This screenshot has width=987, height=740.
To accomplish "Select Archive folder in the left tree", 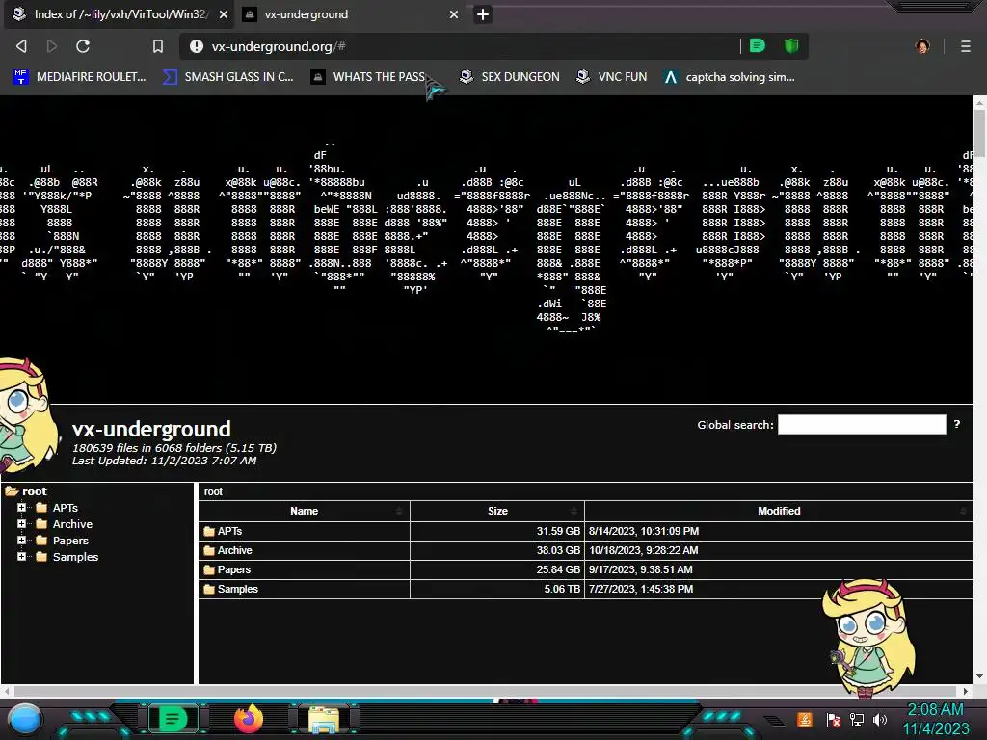I will [x=72, y=524].
